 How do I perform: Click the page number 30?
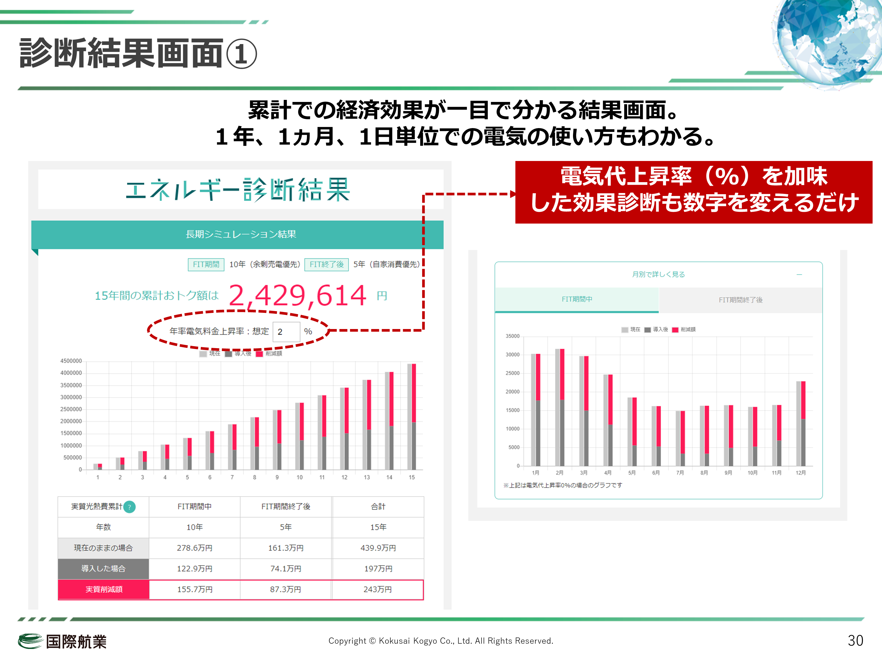click(x=855, y=641)
